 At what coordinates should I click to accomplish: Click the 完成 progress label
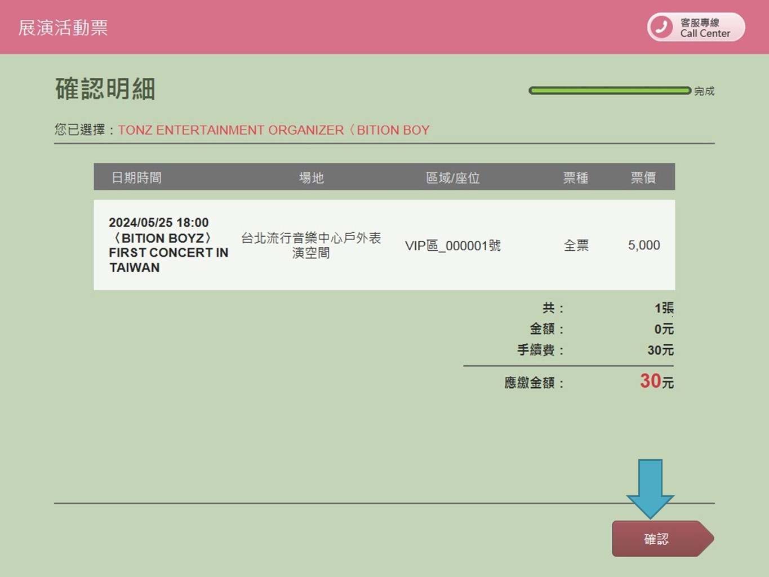(x=704, y=91)
